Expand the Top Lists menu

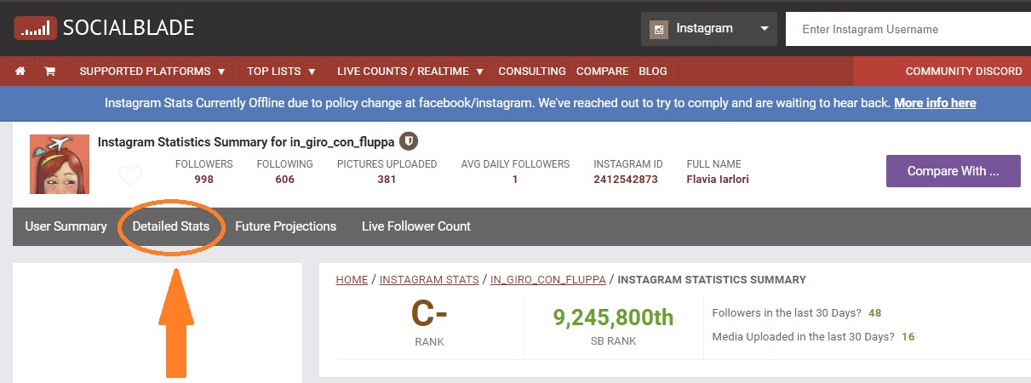pos(281,71)
